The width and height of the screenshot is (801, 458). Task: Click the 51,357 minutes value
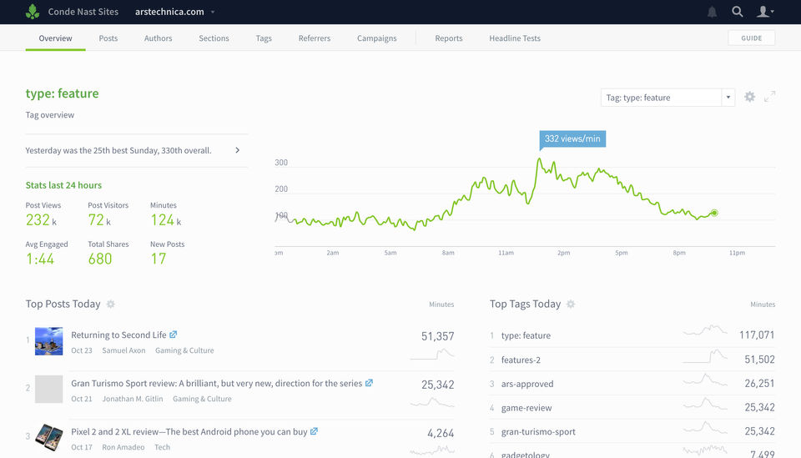[438, 336]
